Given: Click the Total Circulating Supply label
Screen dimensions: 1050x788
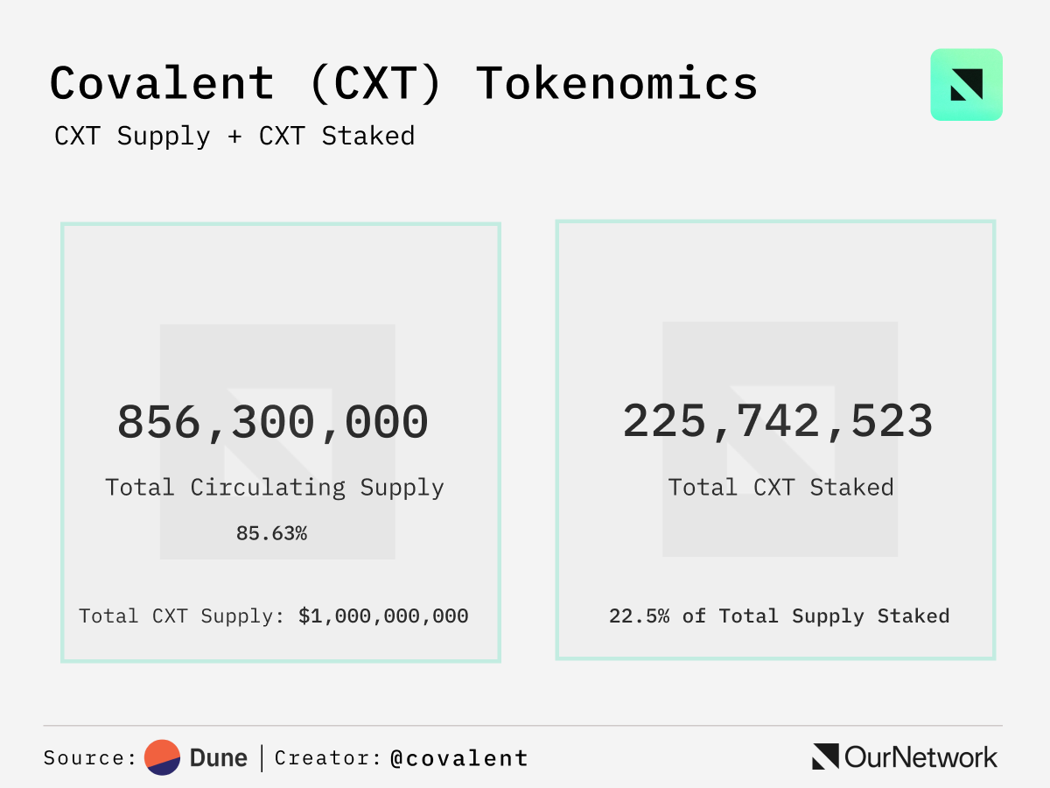Looking at the screenshot, I should (x=275, y=488).
